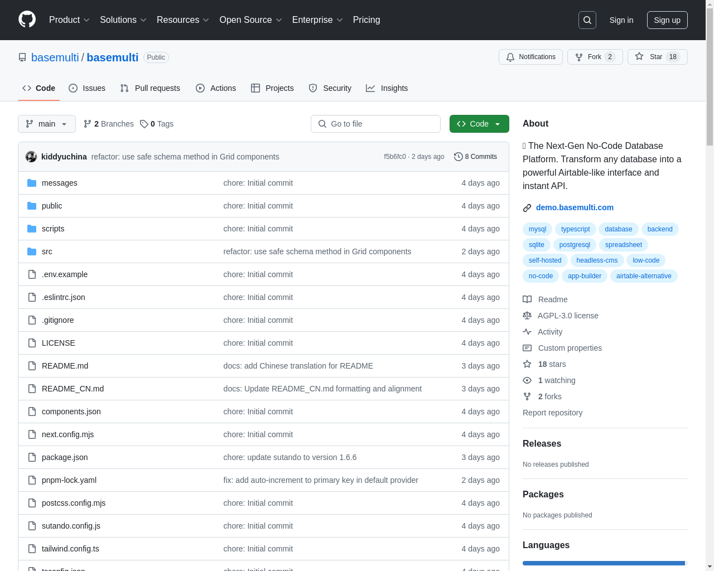Click the basemulti owner link
The width and height of the screenshot is (714, 571).
point(55,57)
